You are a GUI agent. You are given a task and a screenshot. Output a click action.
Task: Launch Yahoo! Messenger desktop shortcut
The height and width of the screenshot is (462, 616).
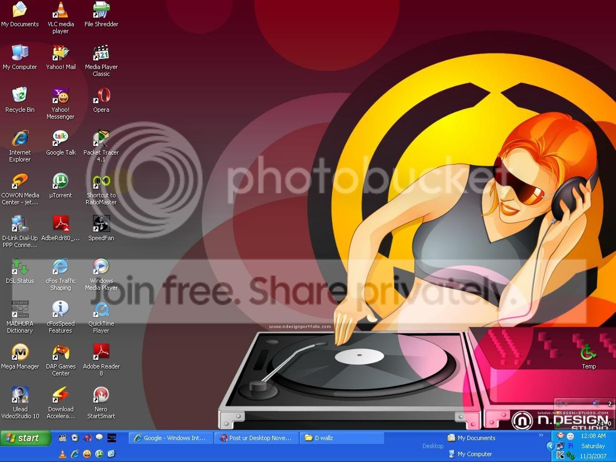click(x=60, y=103)
